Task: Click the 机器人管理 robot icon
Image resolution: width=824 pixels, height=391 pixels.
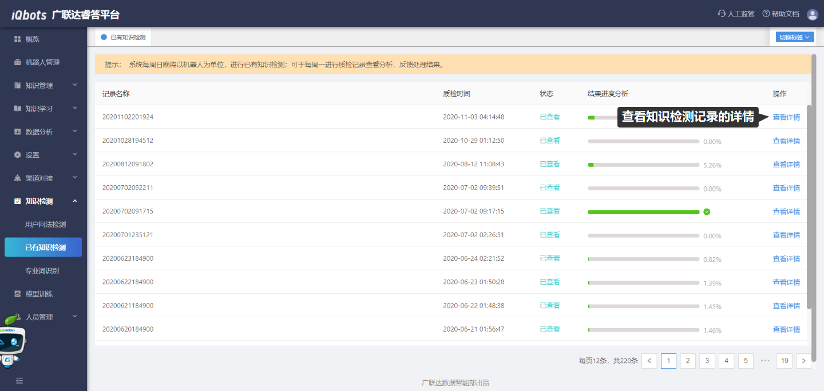Action: [18, 62]
